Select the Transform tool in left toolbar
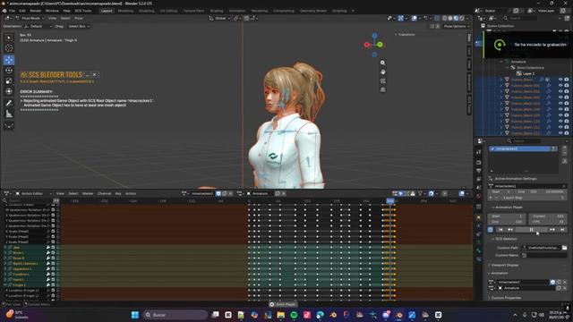Image resolution: width=573 pixels, height=322 pixels. 9,91
